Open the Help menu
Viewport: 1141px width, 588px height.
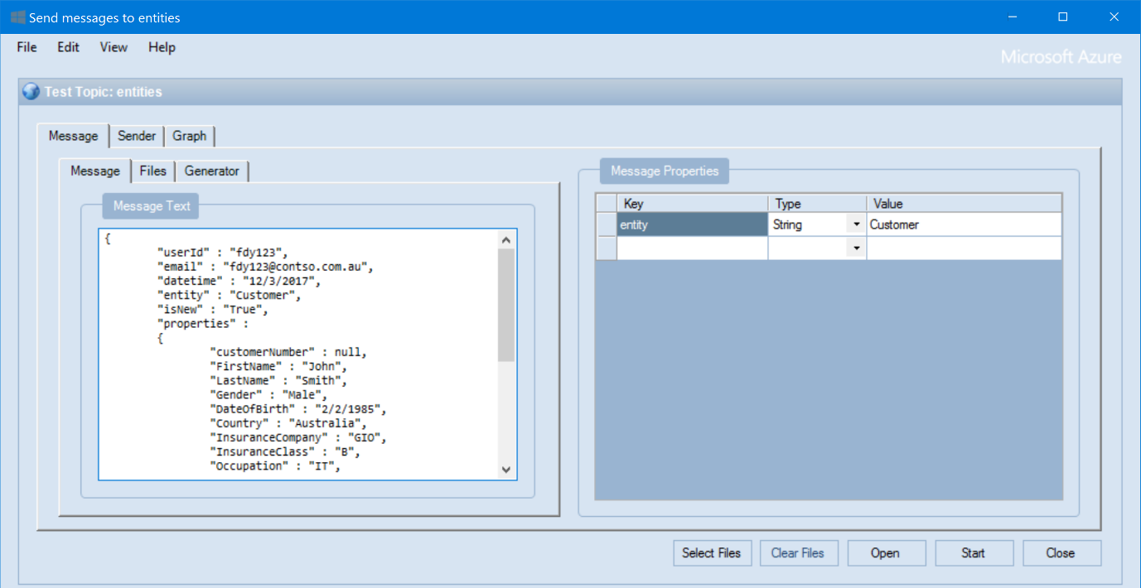(162, 47)
